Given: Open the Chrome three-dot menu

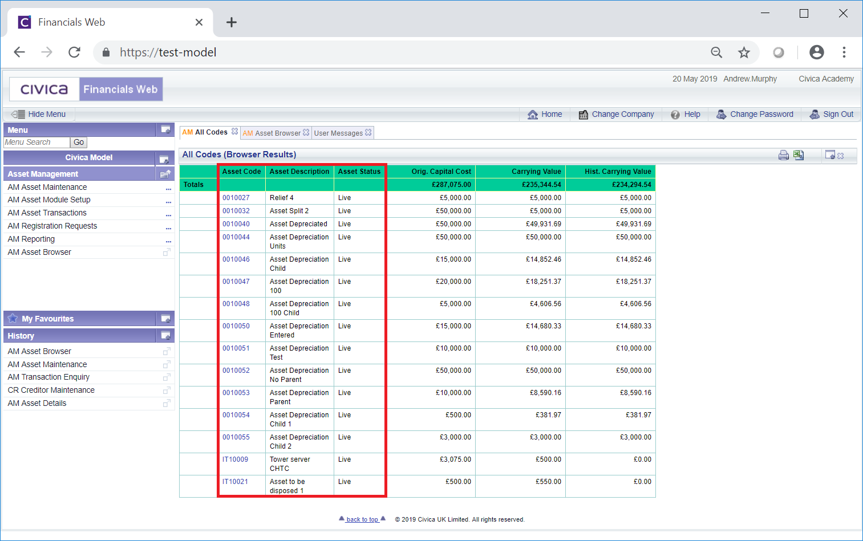Looking at the screenshot, I should coord(844,52).
